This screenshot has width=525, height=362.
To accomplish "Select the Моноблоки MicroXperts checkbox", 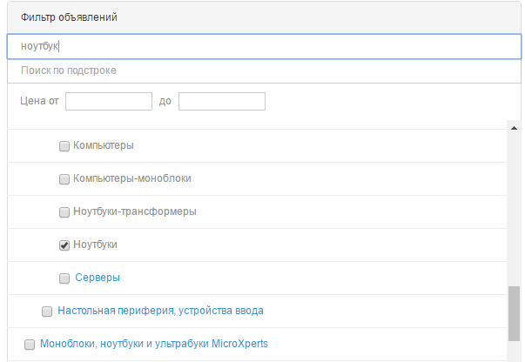I will point(30,344).
